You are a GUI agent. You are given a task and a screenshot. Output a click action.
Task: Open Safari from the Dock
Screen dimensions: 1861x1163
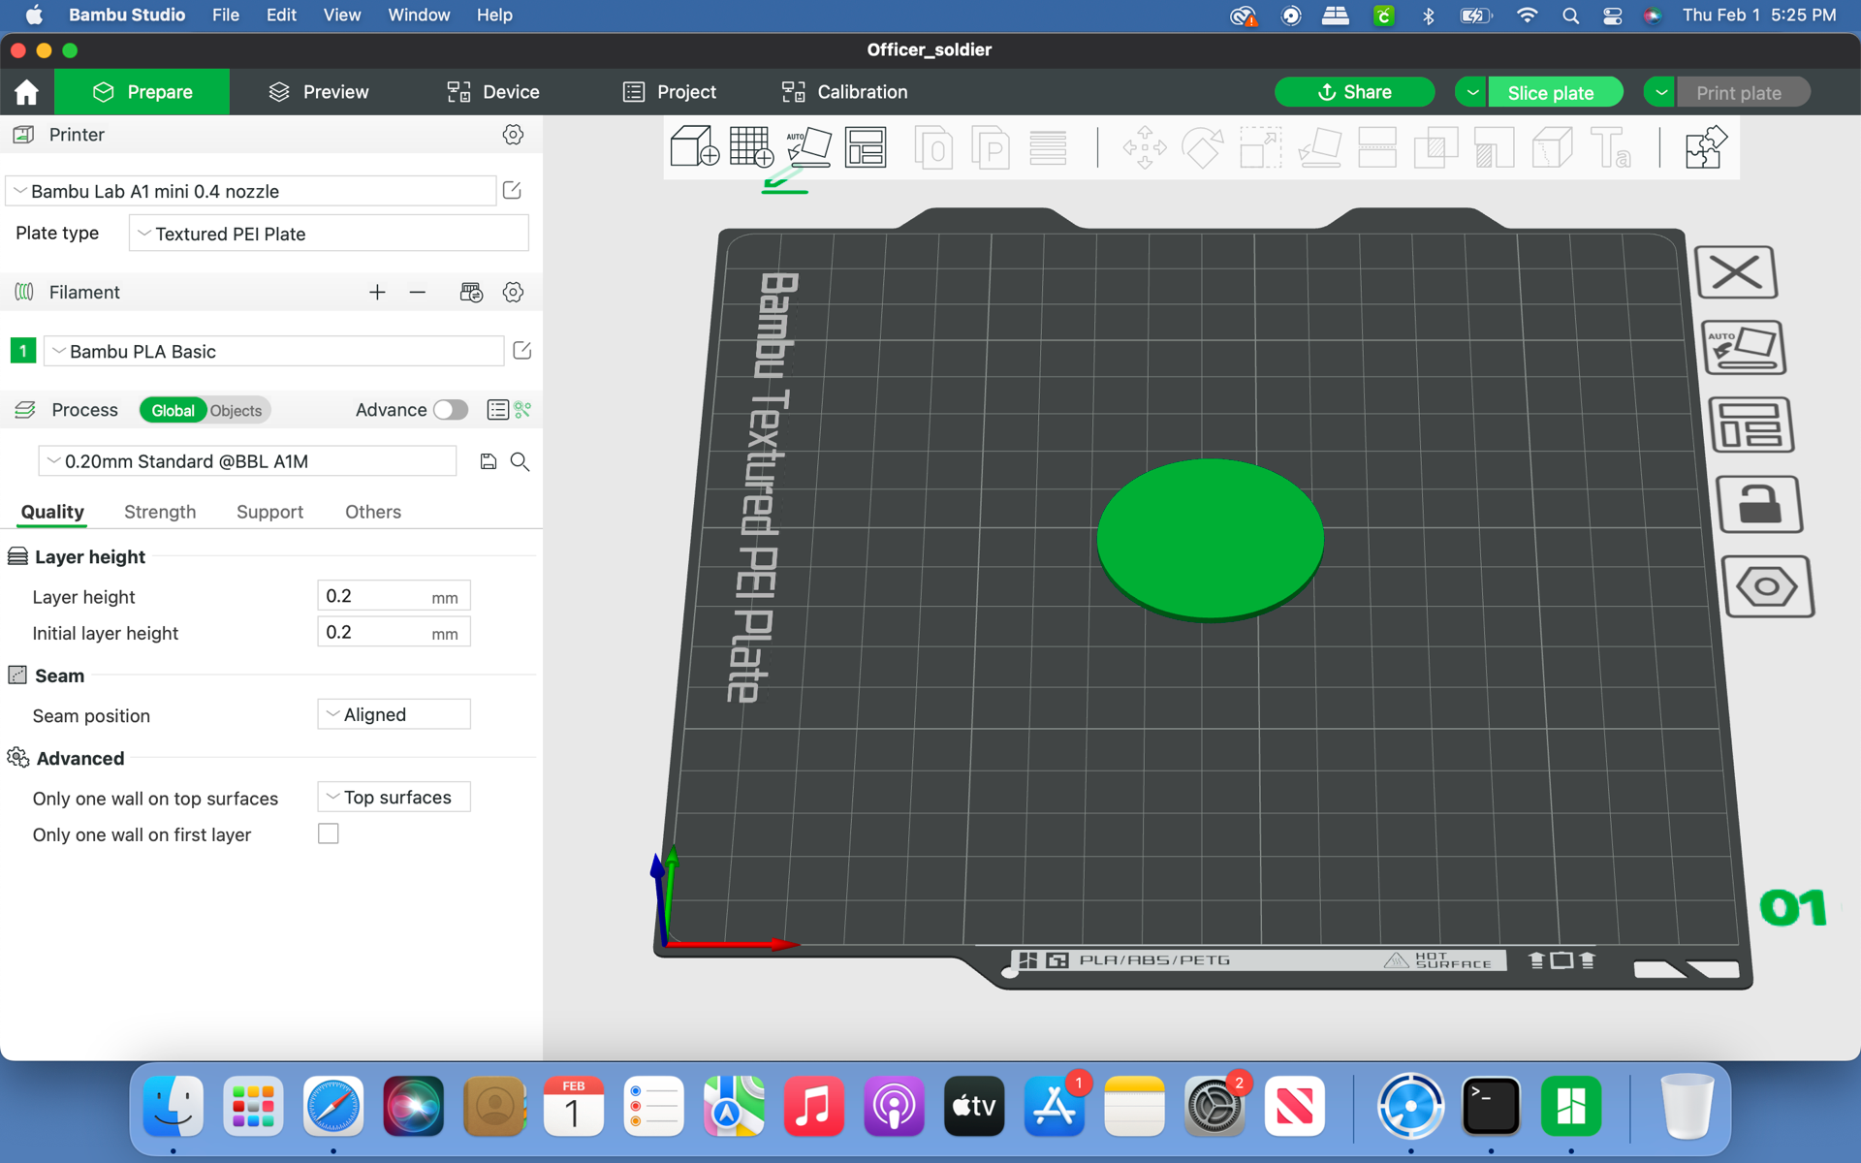[x=332, y=1106]
